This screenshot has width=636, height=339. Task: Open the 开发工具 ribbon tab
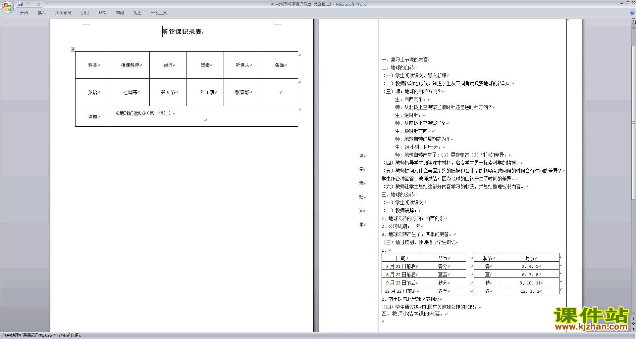[159, 13]
